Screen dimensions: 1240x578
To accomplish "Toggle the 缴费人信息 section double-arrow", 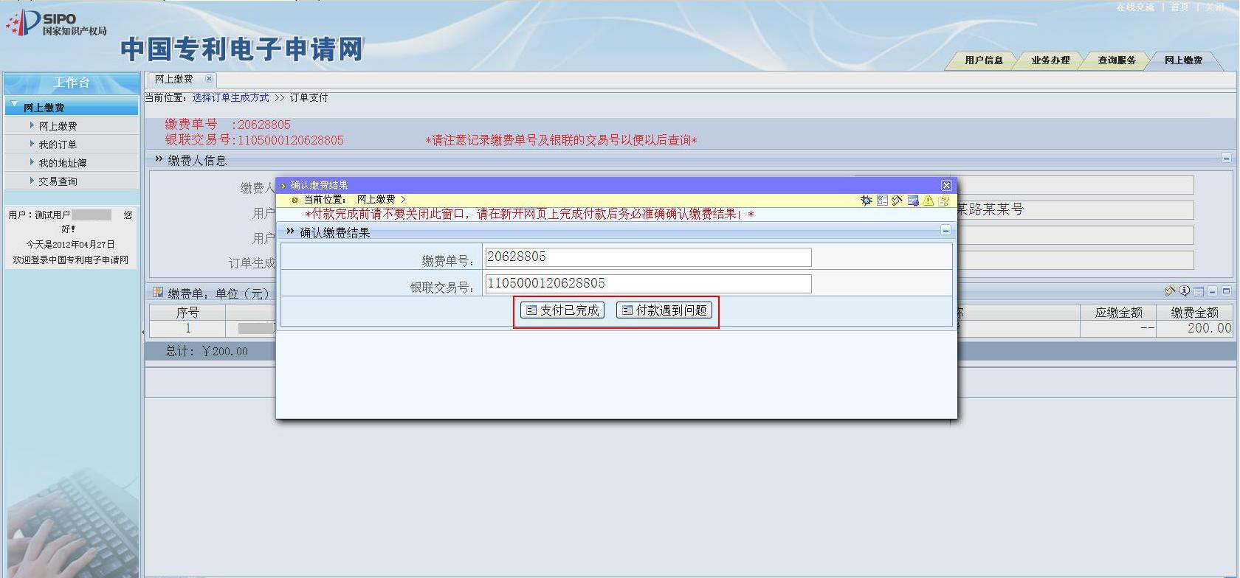I will (x=159, y=159).
